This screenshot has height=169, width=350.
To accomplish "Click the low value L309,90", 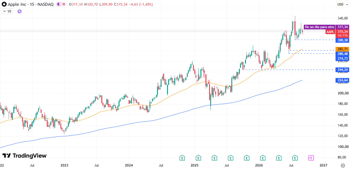I will pyautogui.click(x=106, y=4).
